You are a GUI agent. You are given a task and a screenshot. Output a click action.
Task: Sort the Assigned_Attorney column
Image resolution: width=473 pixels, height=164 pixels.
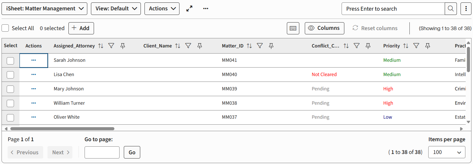[x=101, y=46]
